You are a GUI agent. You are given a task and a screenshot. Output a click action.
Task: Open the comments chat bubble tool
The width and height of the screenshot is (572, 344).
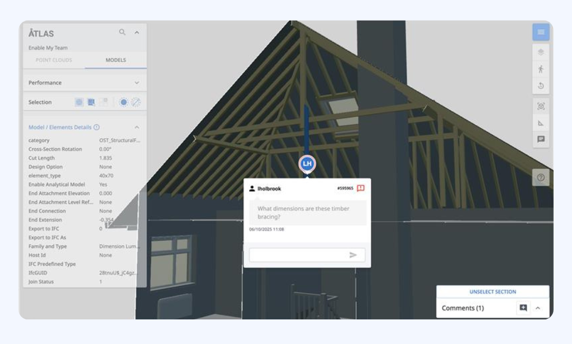[541, 139]
